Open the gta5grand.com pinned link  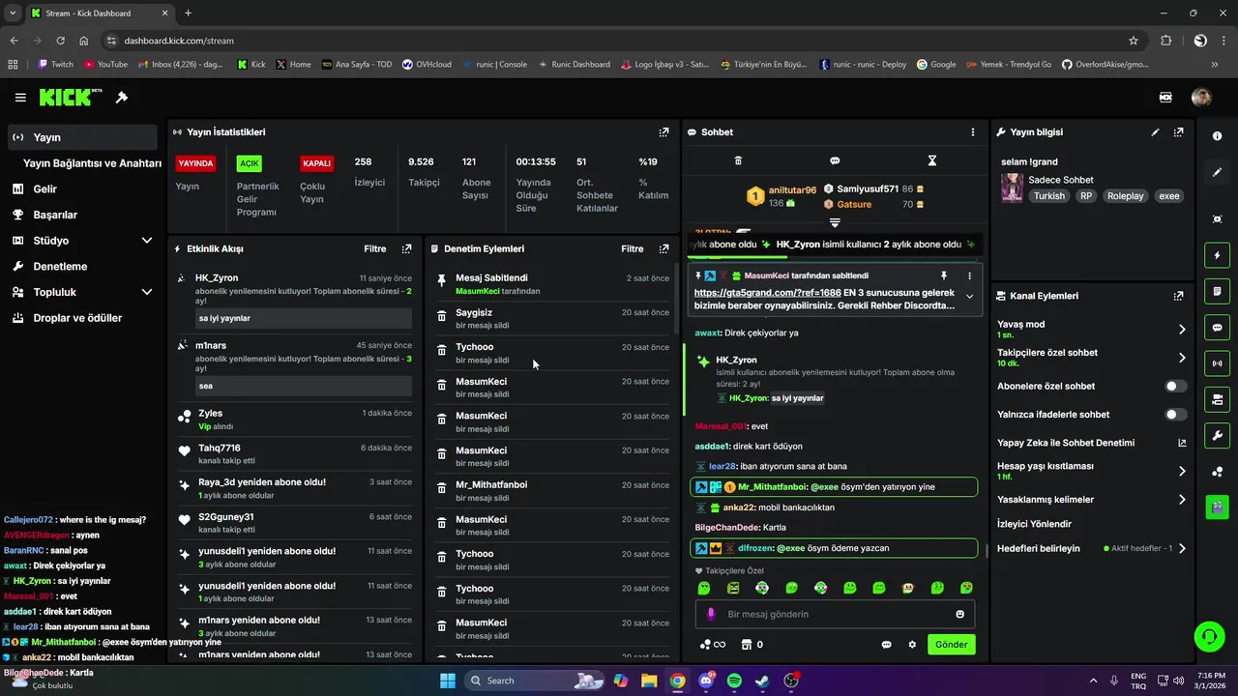(767, 292)
